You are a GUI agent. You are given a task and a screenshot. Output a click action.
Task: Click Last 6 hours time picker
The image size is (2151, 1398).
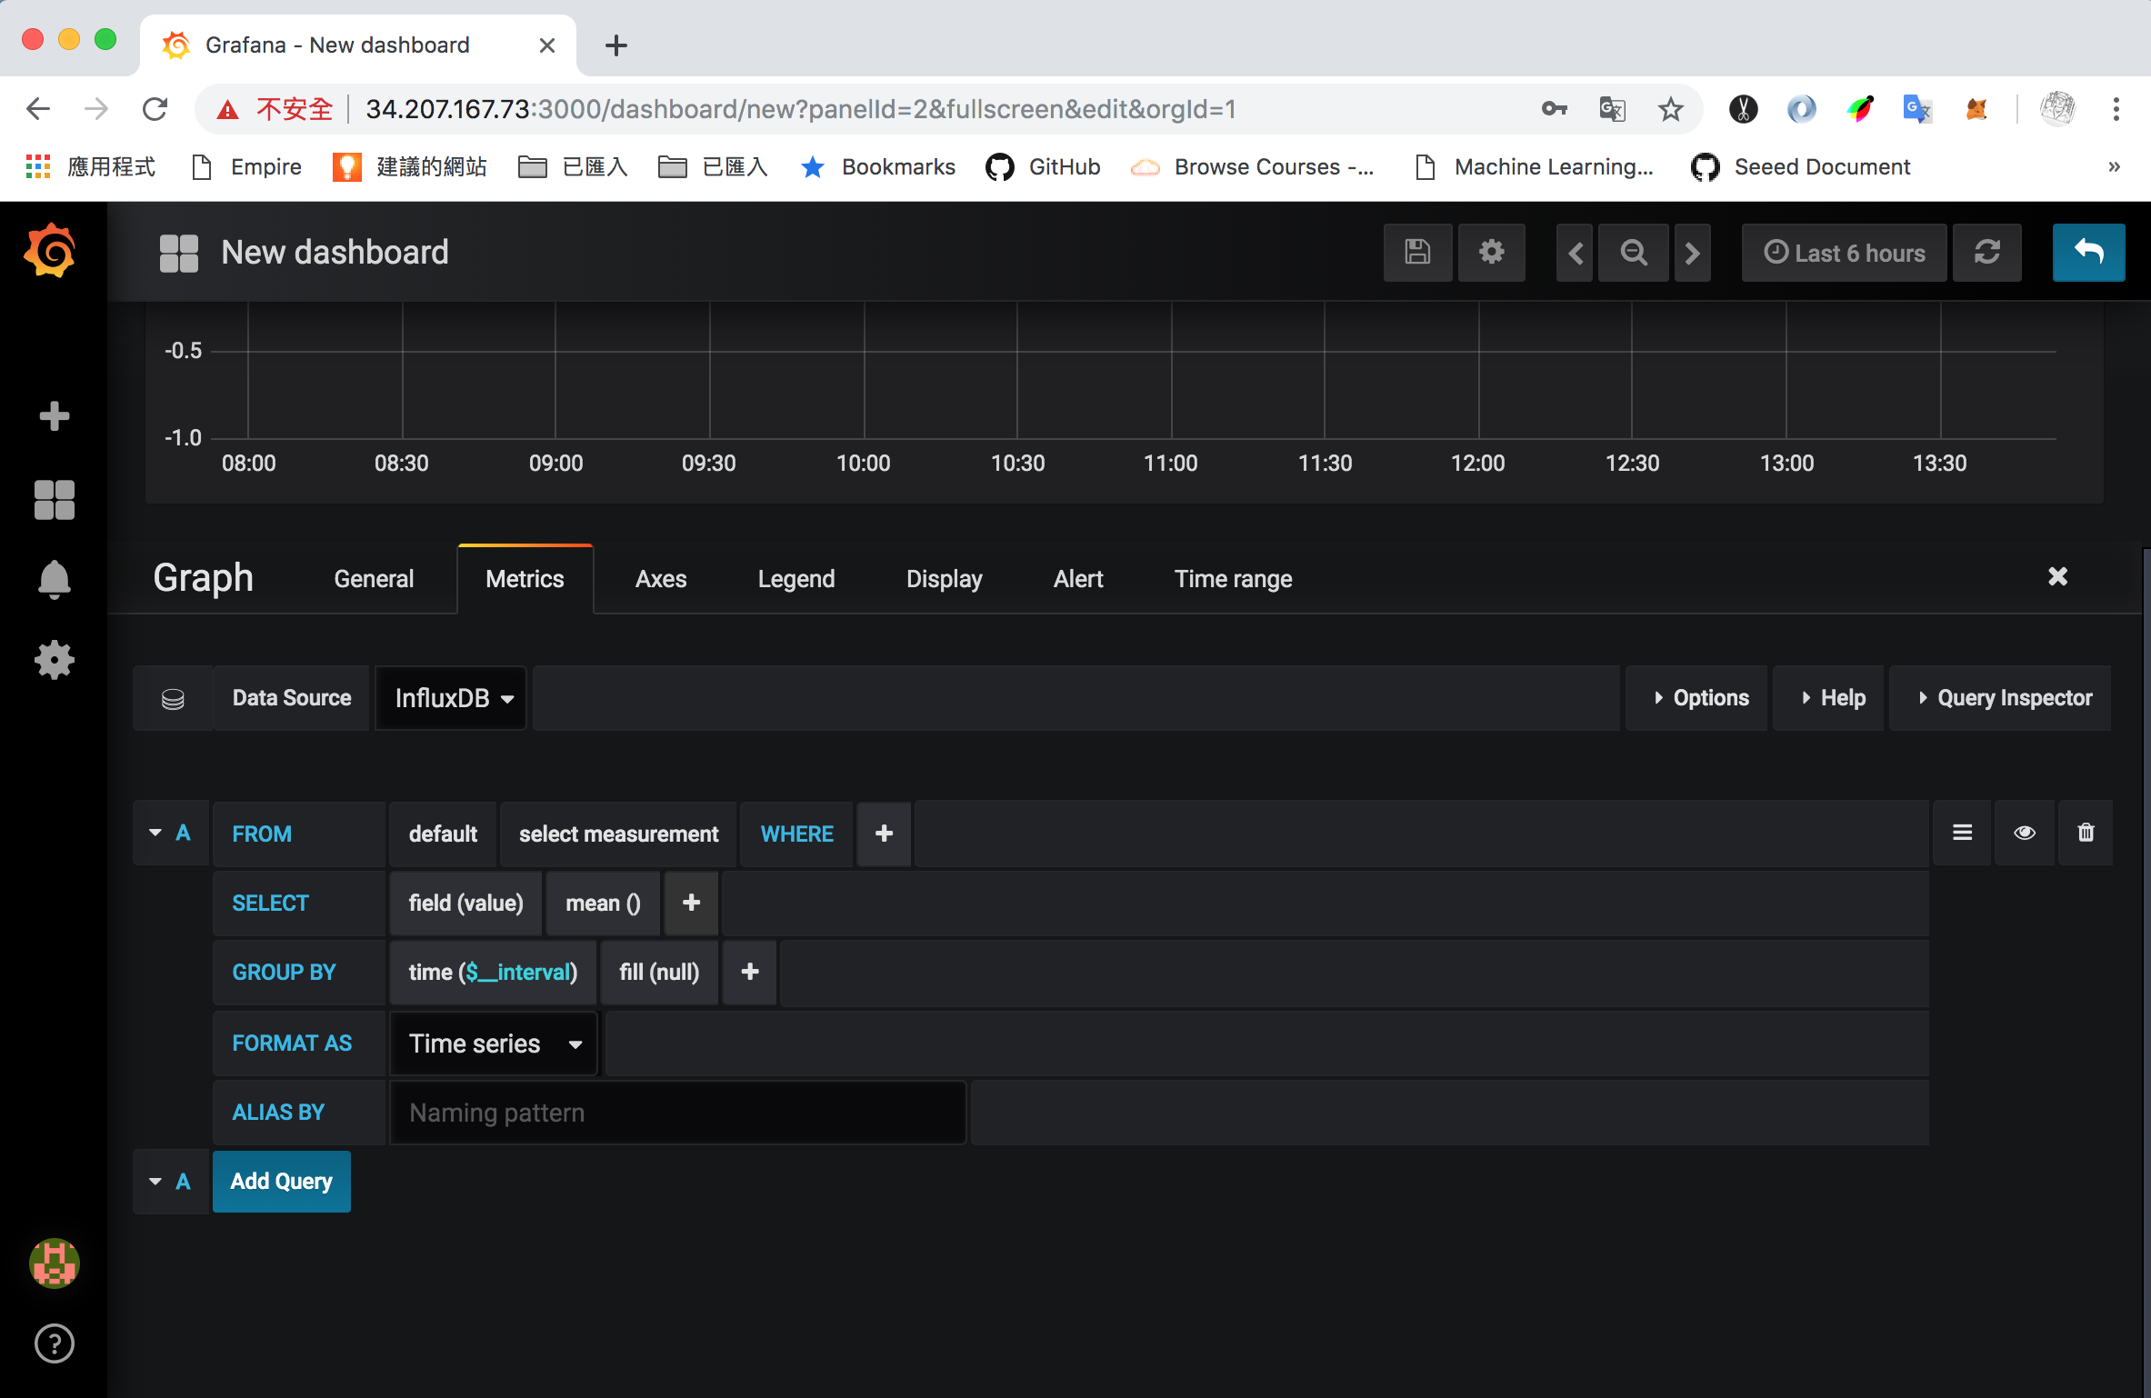coord(1844,253)
